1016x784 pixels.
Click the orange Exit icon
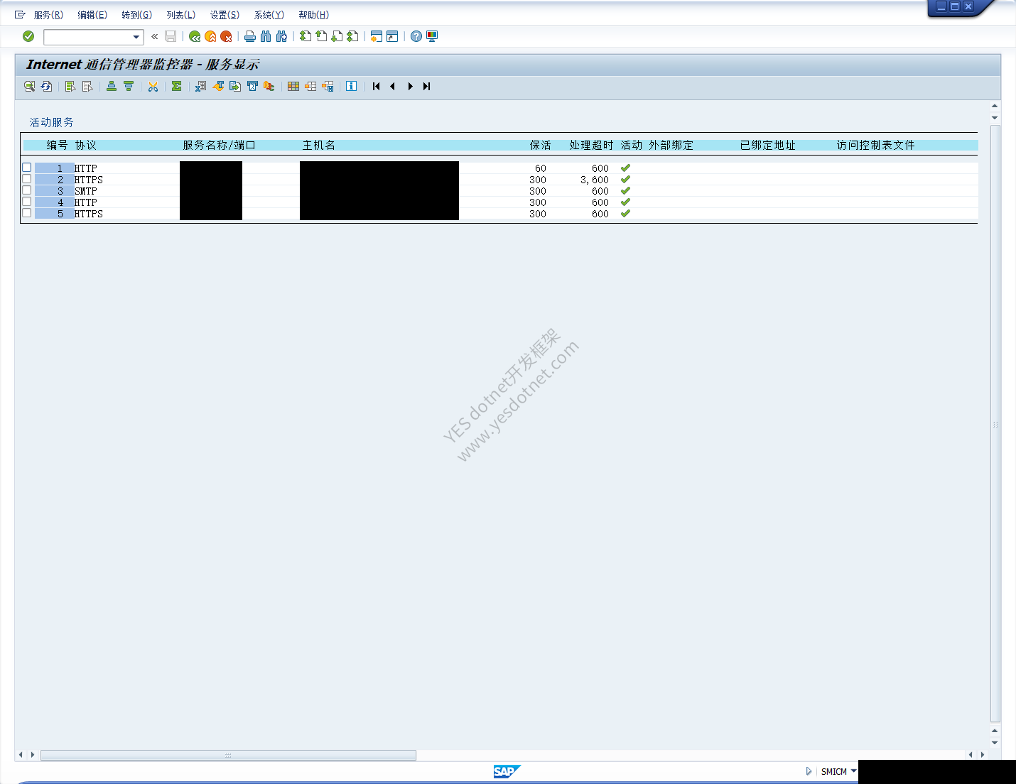click(210, 36)
